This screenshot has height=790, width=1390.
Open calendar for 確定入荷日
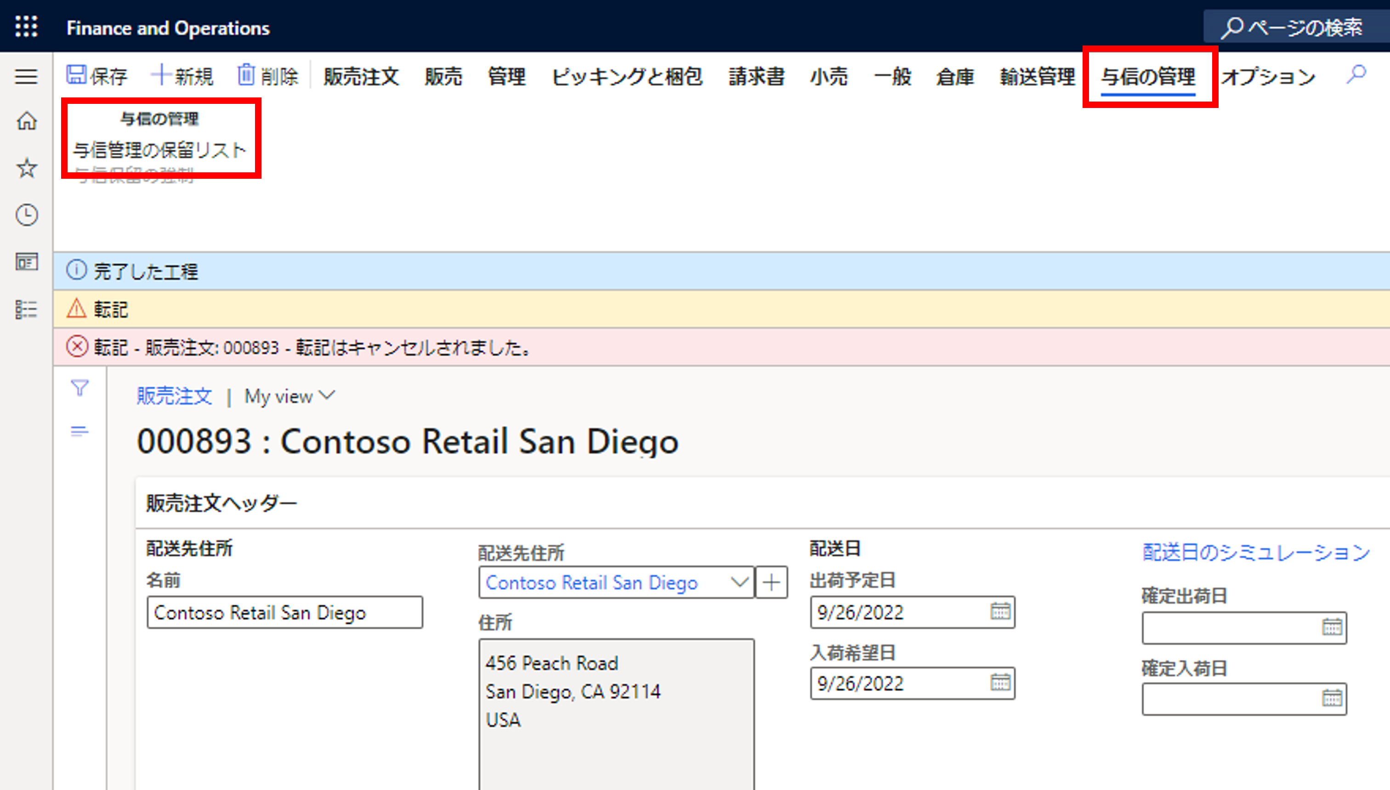point(1332,698)
